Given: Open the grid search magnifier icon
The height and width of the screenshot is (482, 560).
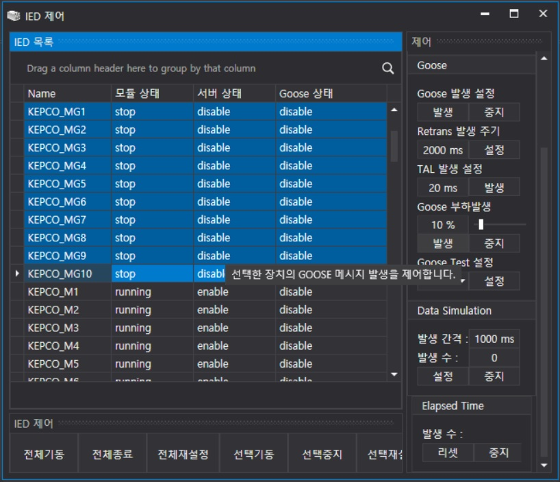Looking at the screenshot, I should [388, 69].
